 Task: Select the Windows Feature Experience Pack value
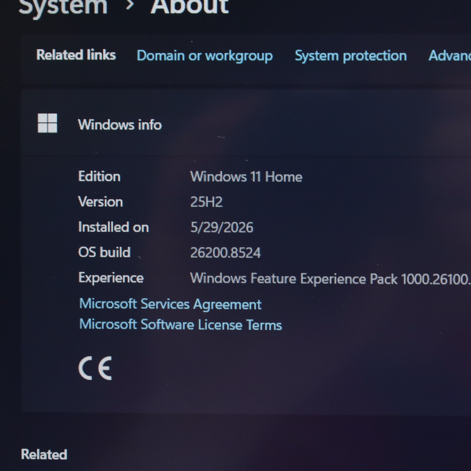(330, 278)
